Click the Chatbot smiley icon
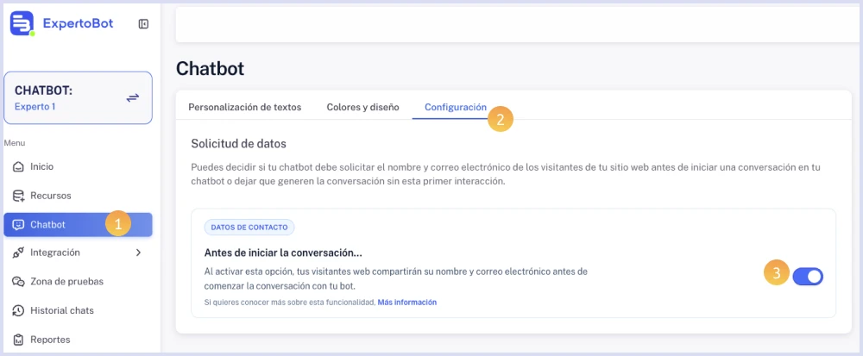Screen dimensions: 863x356 pyautogui.click(x=18, y=225)
